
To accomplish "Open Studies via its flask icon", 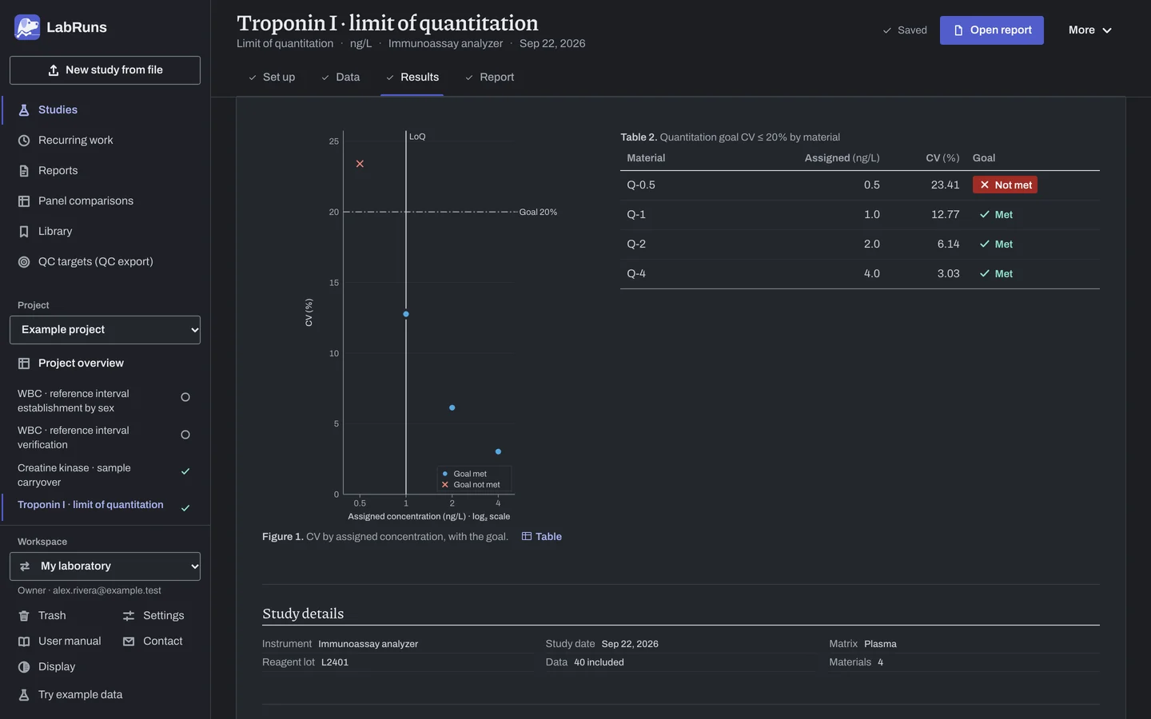I will [24, 110].
